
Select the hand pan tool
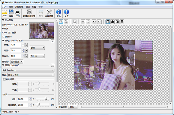pos(61,22)
